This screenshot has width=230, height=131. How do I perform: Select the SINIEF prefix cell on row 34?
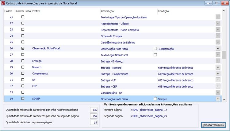tap(36, 99)
